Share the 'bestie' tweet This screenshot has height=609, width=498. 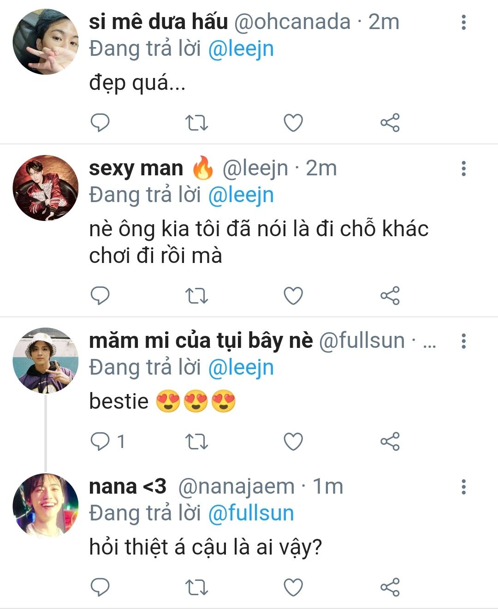(x=390, y=442)
